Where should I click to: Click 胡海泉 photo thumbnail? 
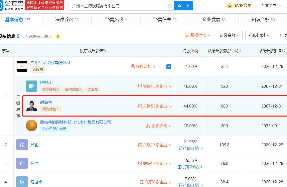pyautogui.click(x=31, y=106)
